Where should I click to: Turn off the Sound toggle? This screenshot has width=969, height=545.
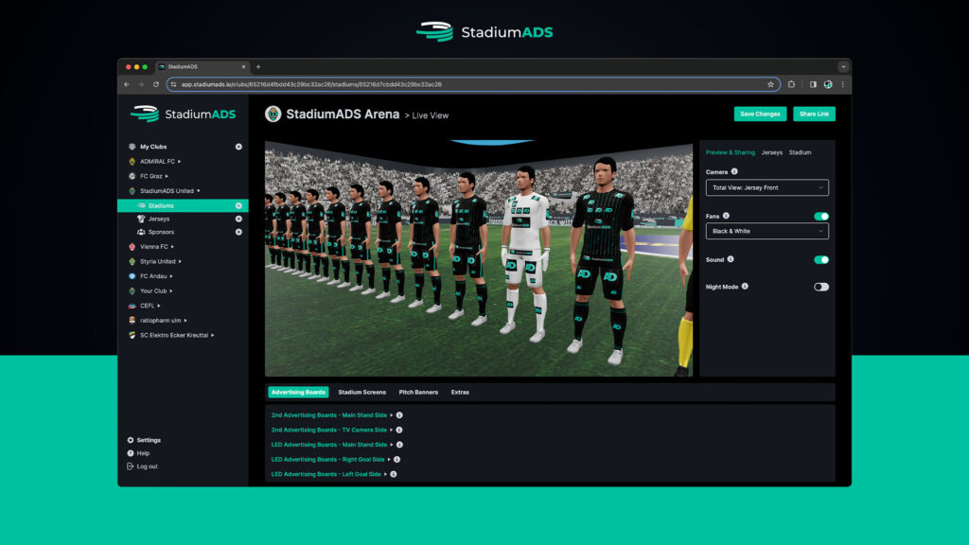pos(821,260)
